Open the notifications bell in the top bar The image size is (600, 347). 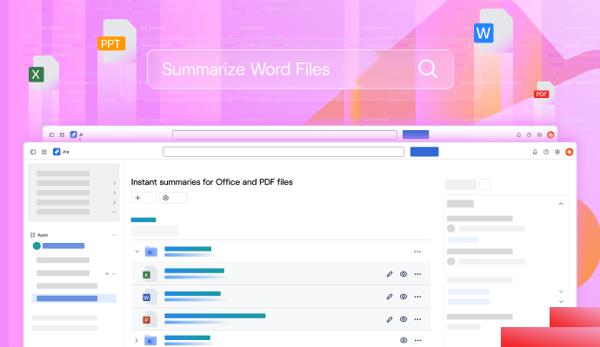pos(535,152)
